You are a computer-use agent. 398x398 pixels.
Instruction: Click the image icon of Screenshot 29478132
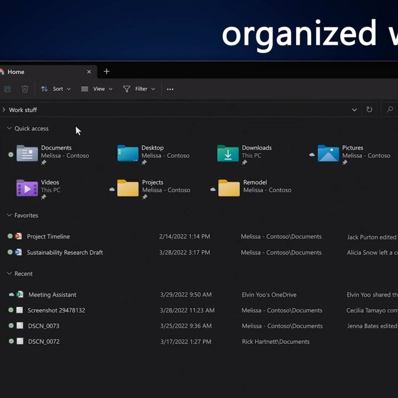(x=19, y=310)
